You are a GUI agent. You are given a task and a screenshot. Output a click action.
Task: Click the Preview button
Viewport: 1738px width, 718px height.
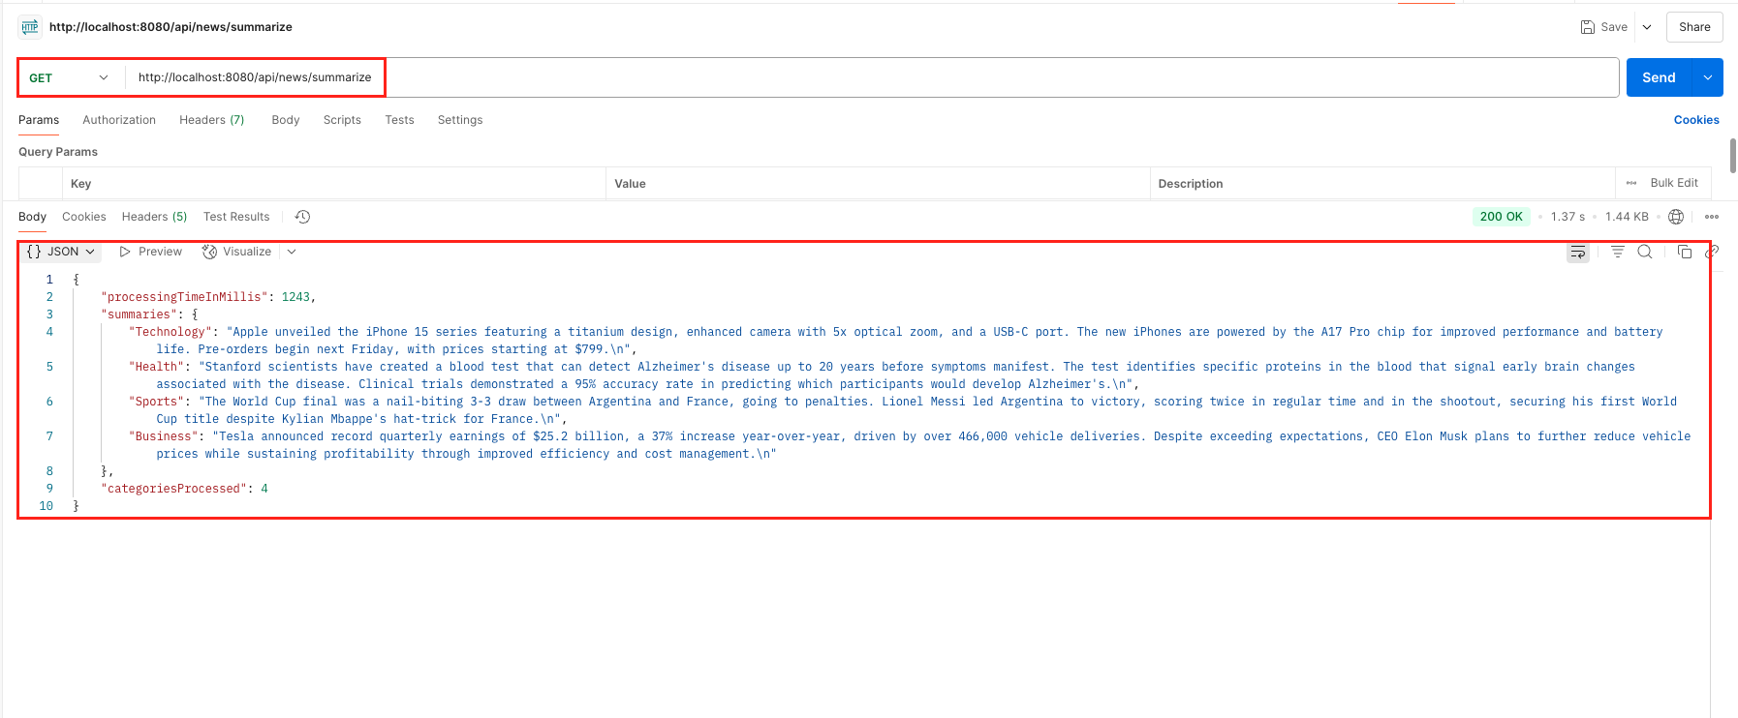[150, 252]
